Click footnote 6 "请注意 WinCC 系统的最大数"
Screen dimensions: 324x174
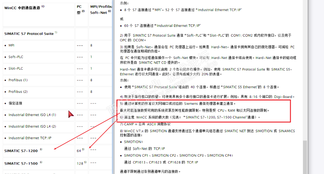190,117
